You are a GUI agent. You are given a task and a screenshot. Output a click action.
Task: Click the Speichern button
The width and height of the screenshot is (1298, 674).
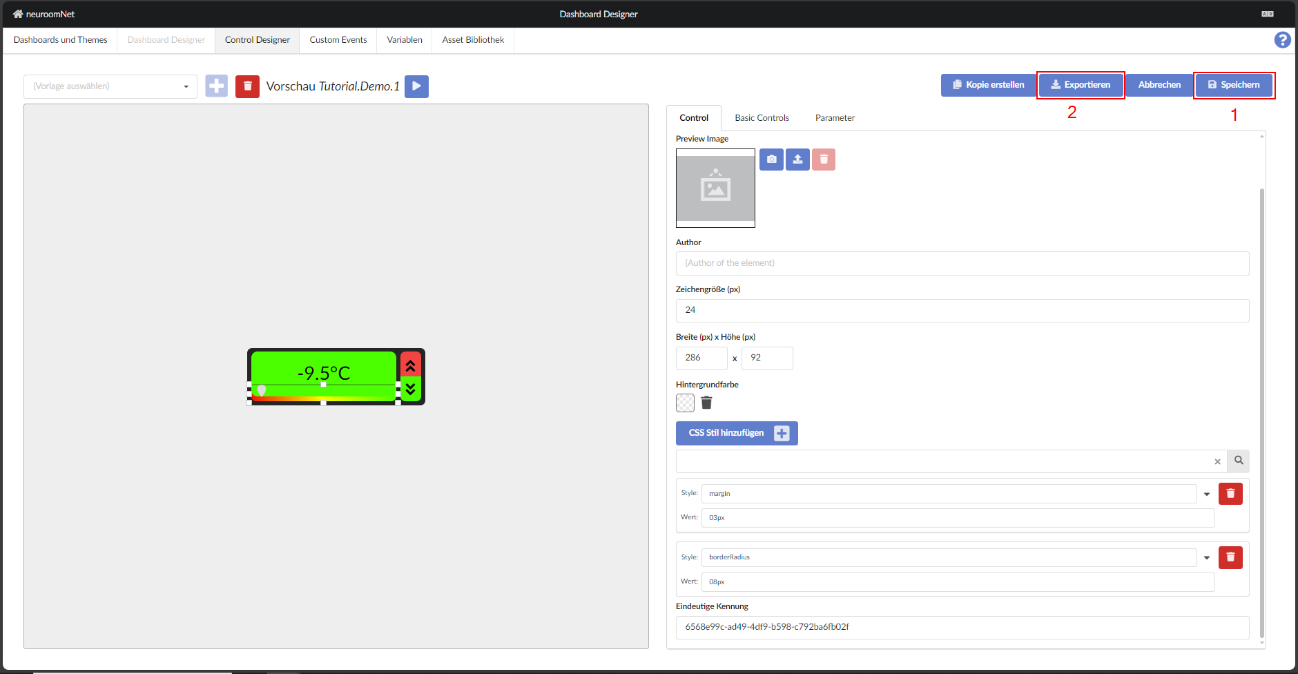[x=1234, y=85]
